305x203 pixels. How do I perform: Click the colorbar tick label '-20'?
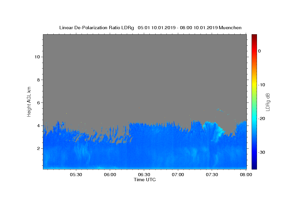point(262,119)
